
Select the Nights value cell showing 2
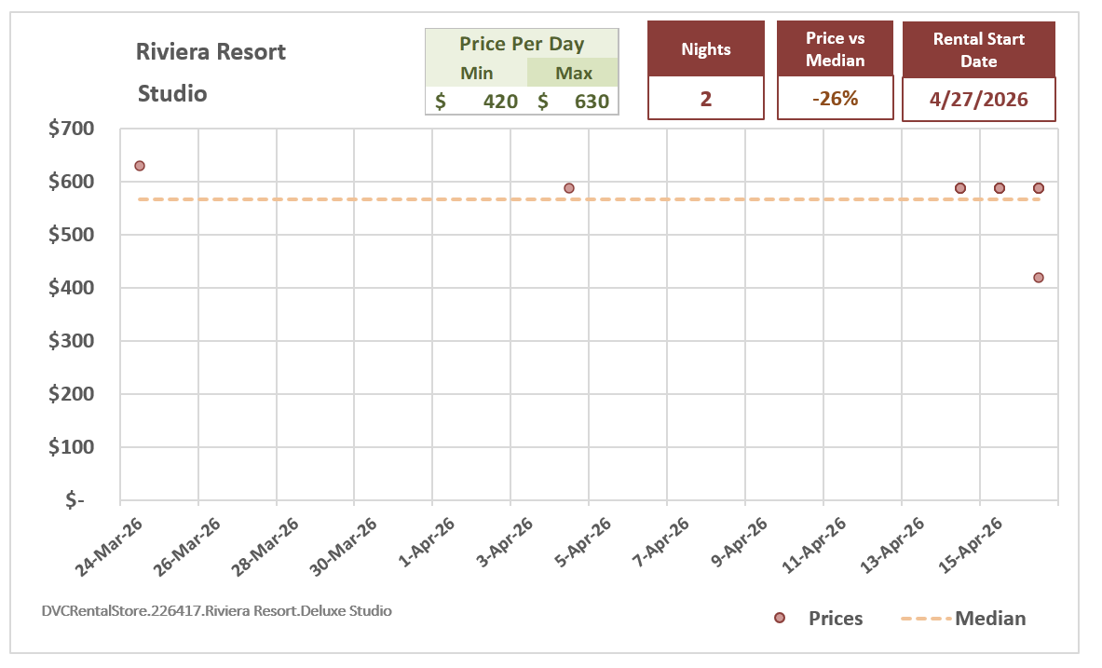click(705, 99)
